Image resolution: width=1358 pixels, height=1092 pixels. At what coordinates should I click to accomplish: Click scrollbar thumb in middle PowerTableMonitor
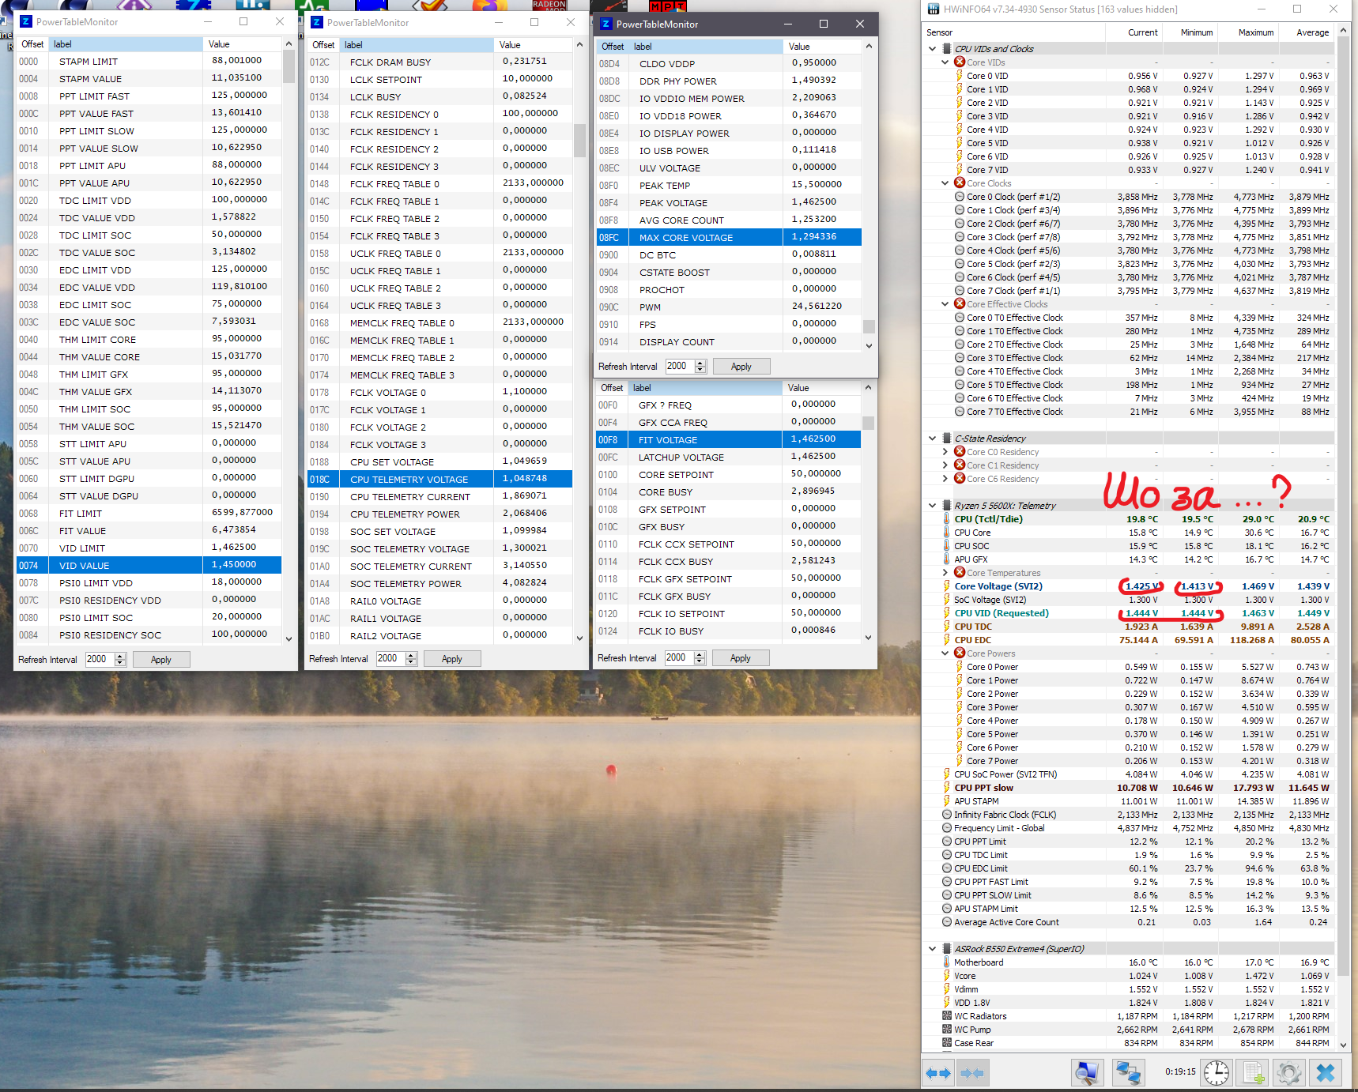[x=579, y=141]
